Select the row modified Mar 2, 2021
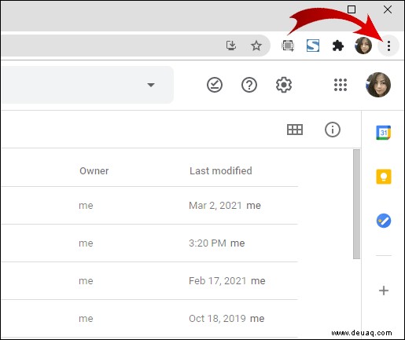The width and height of the screenshot is (405, 340). [149, 206]
